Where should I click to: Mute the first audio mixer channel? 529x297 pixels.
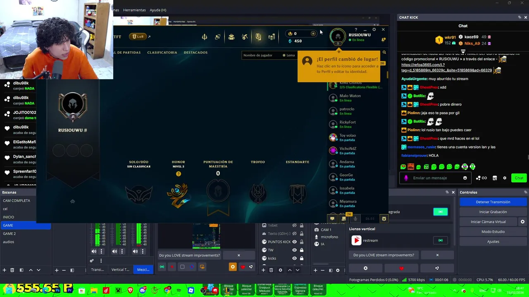point(94,251)
